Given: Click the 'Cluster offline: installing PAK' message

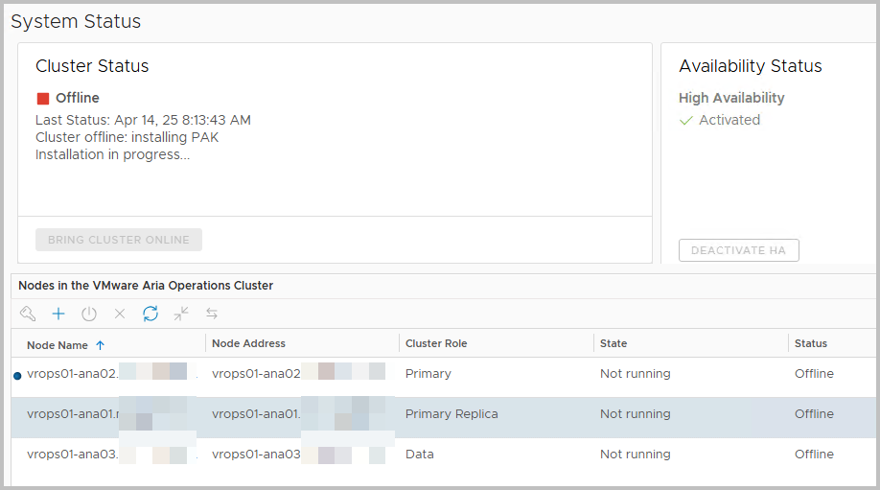Looking at the screenshot, I should pyautogui.click(x=127, y=137).
